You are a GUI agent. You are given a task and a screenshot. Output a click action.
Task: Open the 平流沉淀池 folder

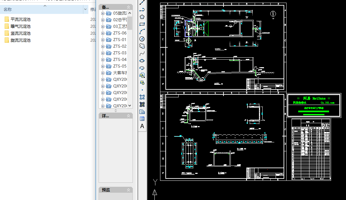pyautogui.click(x=21, y=20)
